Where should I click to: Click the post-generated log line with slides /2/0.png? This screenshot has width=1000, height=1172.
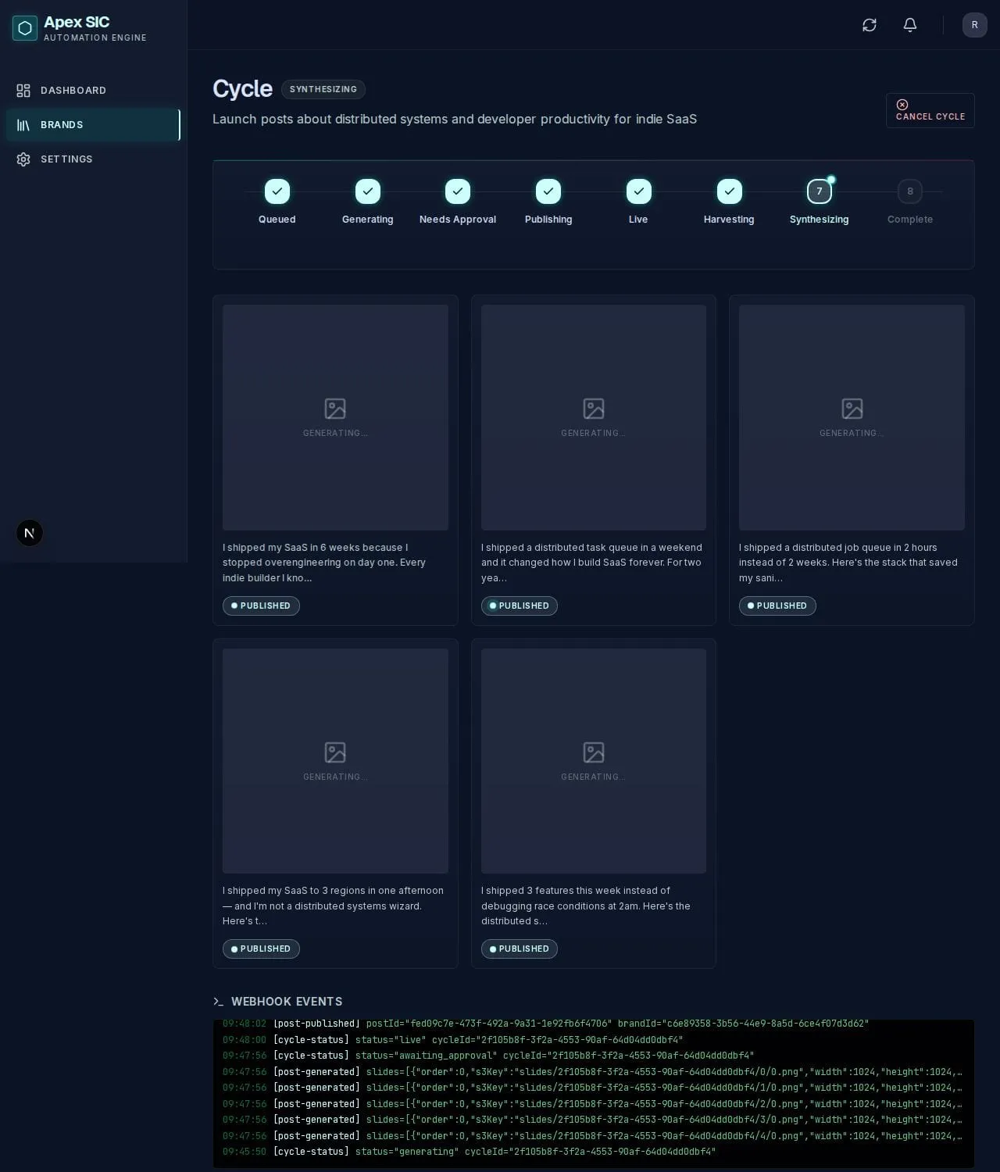(592, 1104)
